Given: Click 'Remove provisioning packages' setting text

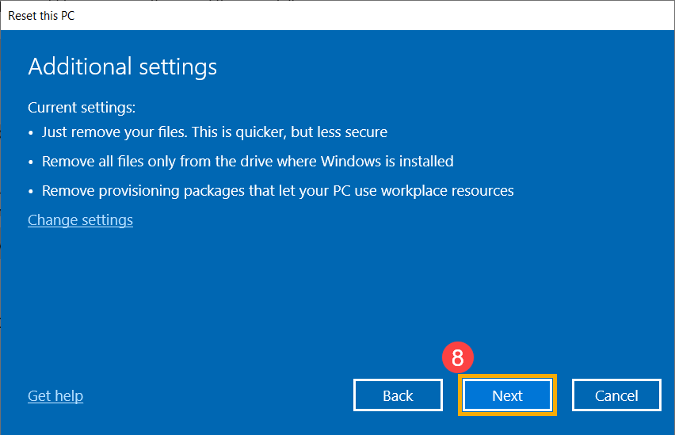Looking at the screenshot, I should coord(277,191).
